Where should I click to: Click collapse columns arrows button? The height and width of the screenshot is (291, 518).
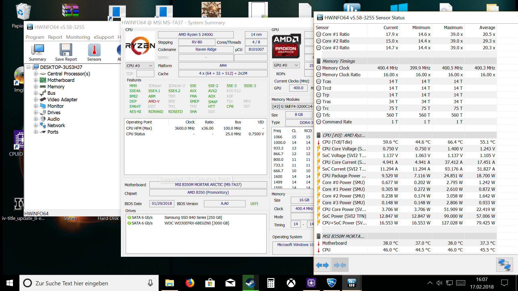(x=340, y=265)
